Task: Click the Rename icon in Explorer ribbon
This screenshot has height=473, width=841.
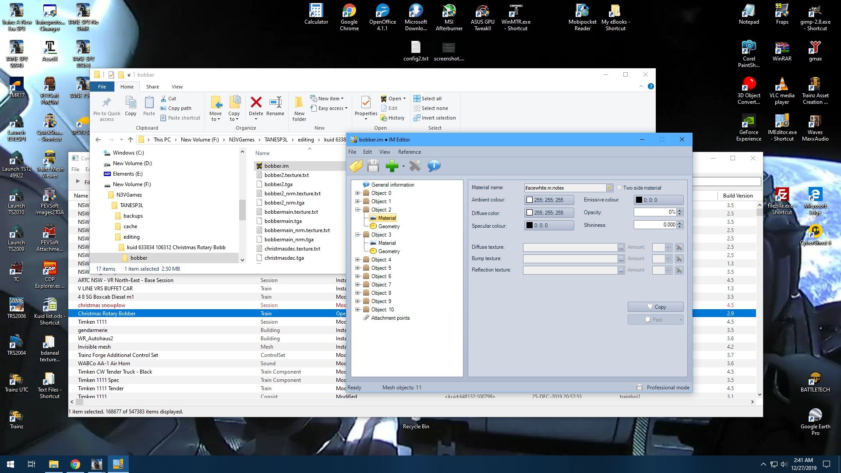Action: point(275,103)
